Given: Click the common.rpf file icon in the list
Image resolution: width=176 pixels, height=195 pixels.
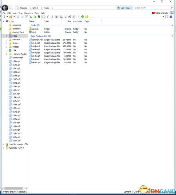Looking at the screenshot, I should pos(30,40).
